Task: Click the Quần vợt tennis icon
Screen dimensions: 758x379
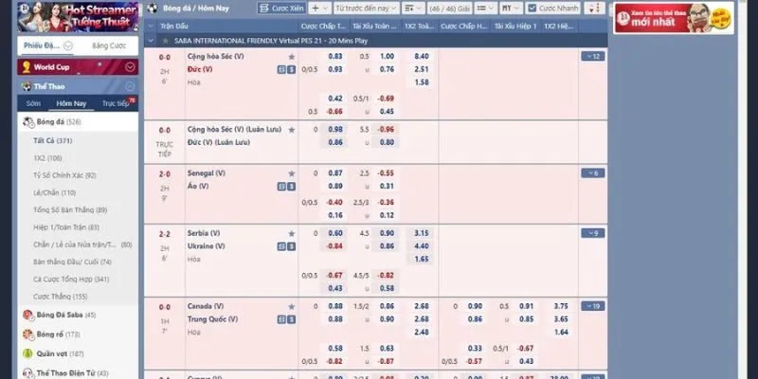Action: point(27,353)
